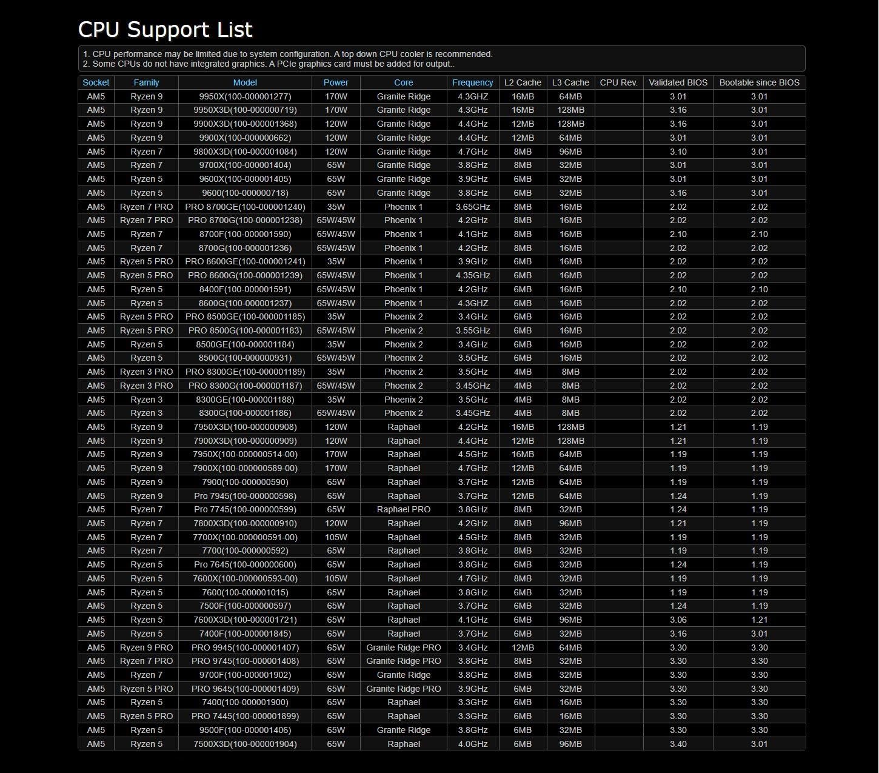This screenshot has height=773, width=879.
Task: Click the Family column header
Action: [146, 82]
